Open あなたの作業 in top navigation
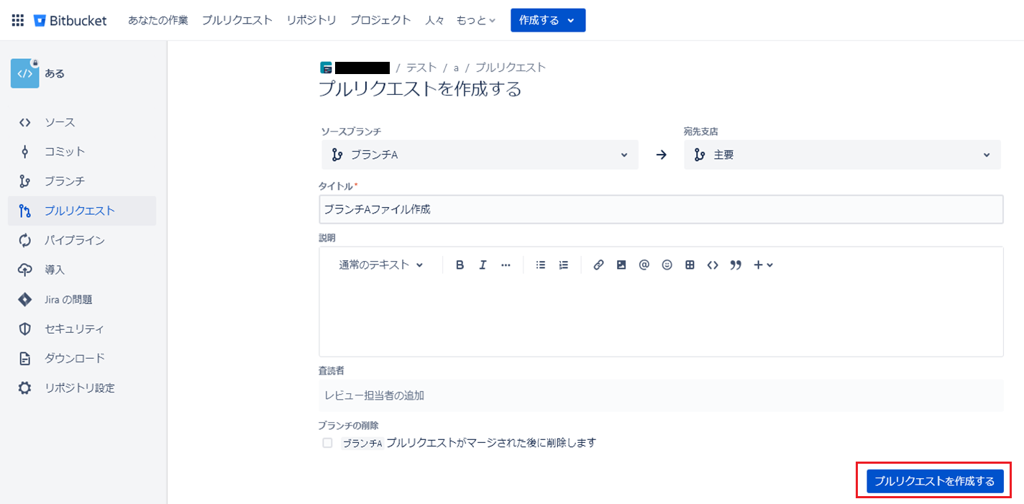This screenshot has height=504, width=1024. [158, 20]
